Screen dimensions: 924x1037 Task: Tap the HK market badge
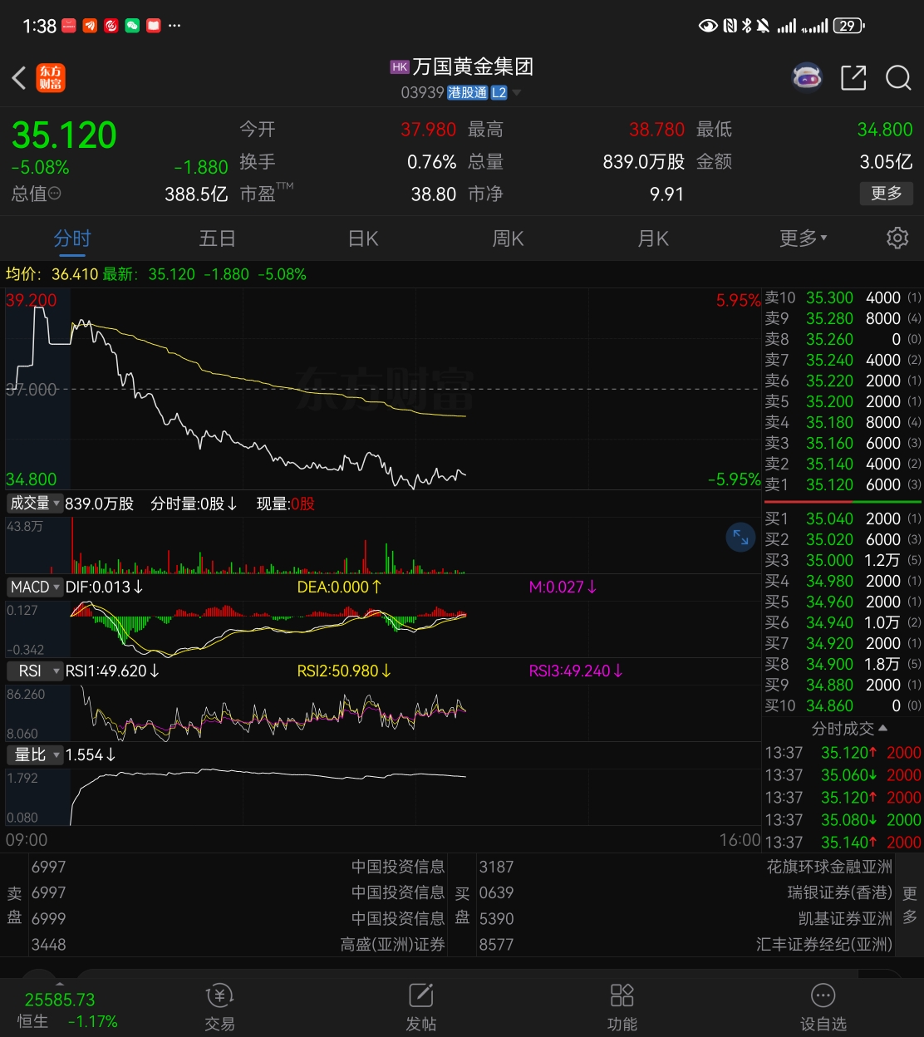(x=400, y=66)
